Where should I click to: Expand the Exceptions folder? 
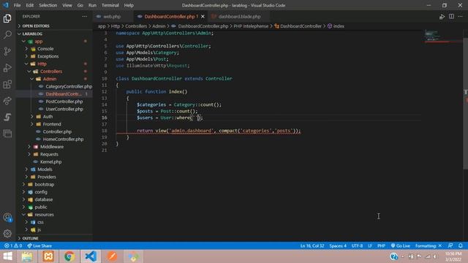click(48, 56)
